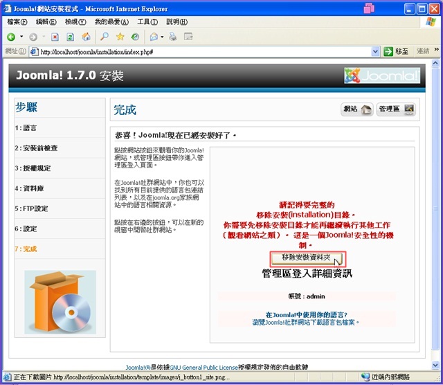Click the 近端內部網路 zone icon in status bar
The height and width of the screenshot is (385, 443).
point(365,377)
